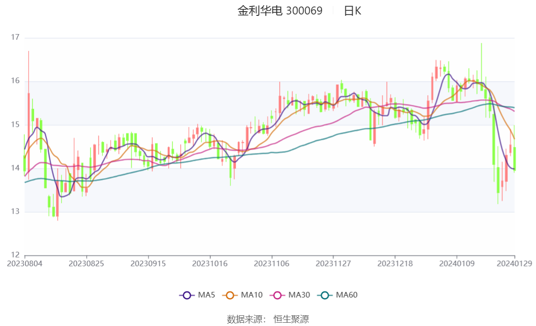Click the green candlestick peaking near 16.9

click(x=482, y=67)
